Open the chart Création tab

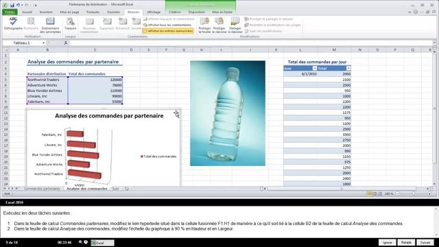click(x=175, y=12)
